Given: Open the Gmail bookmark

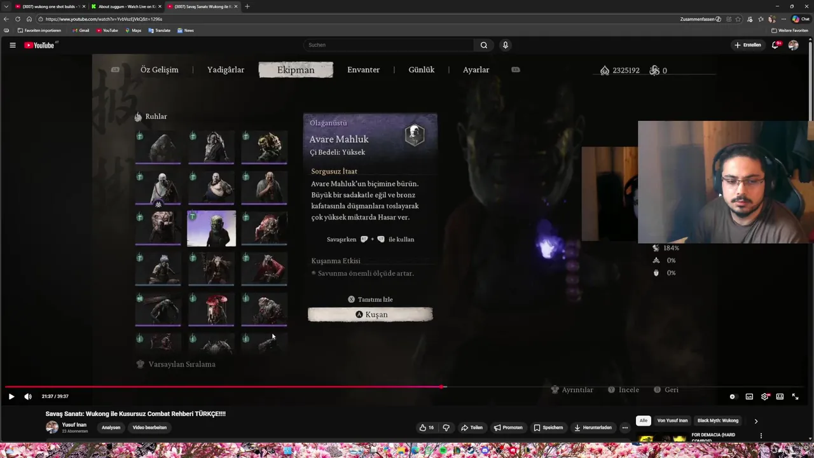Looking at the screenshot, I should click(81, 31).
